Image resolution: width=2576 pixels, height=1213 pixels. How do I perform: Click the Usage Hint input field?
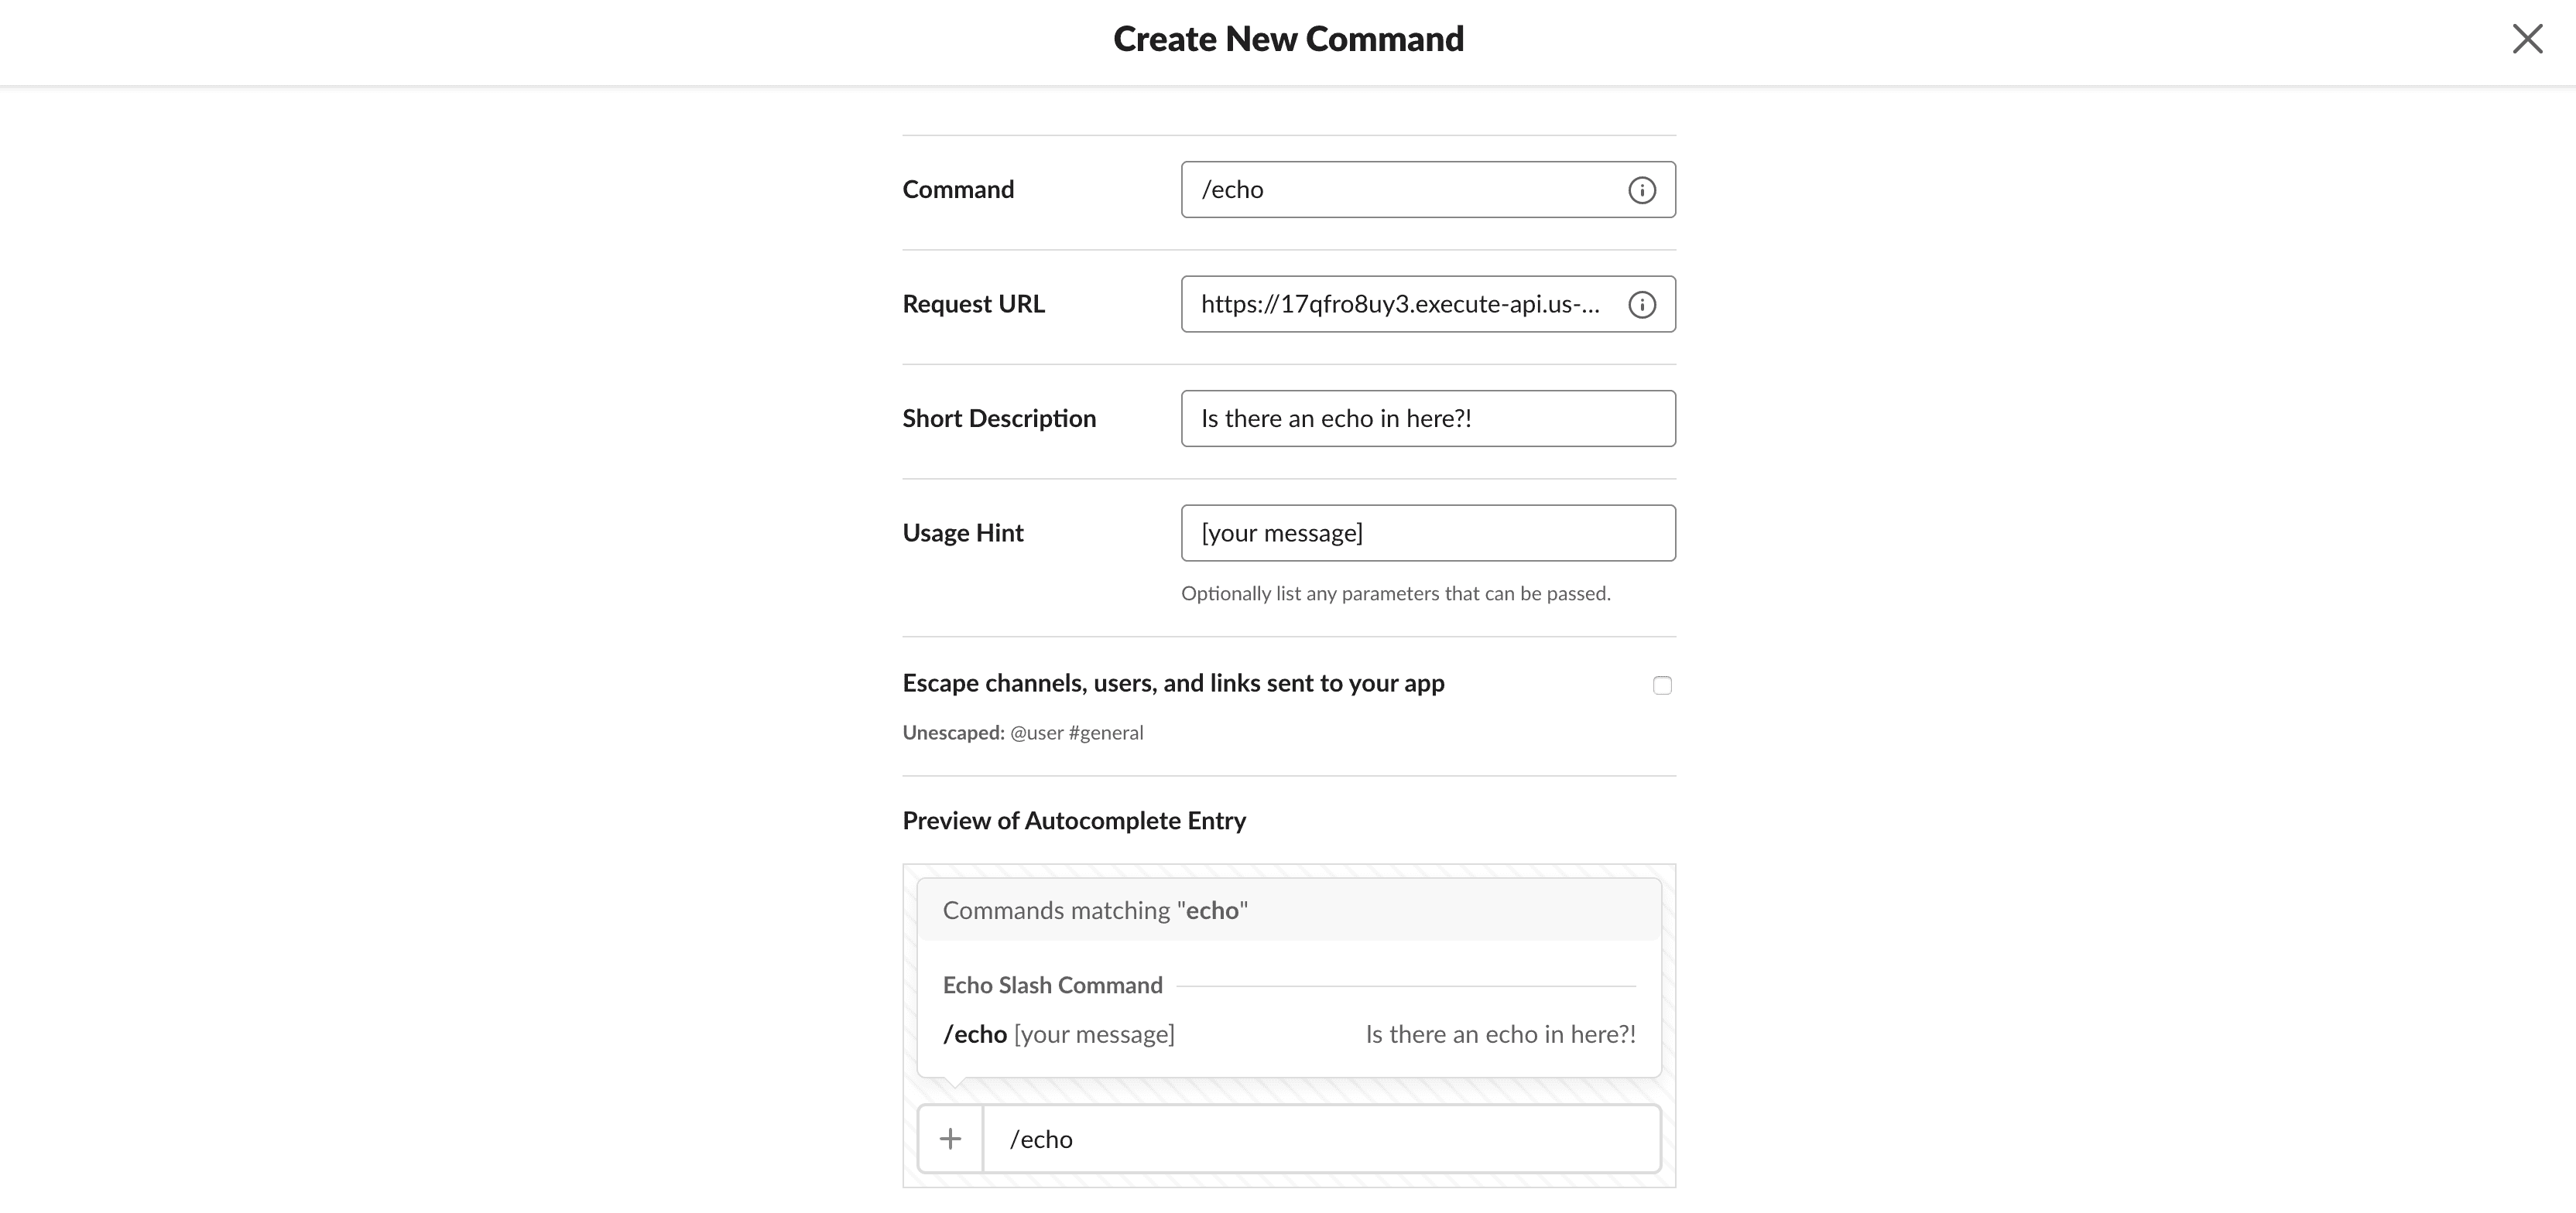tap(1427, 534)
